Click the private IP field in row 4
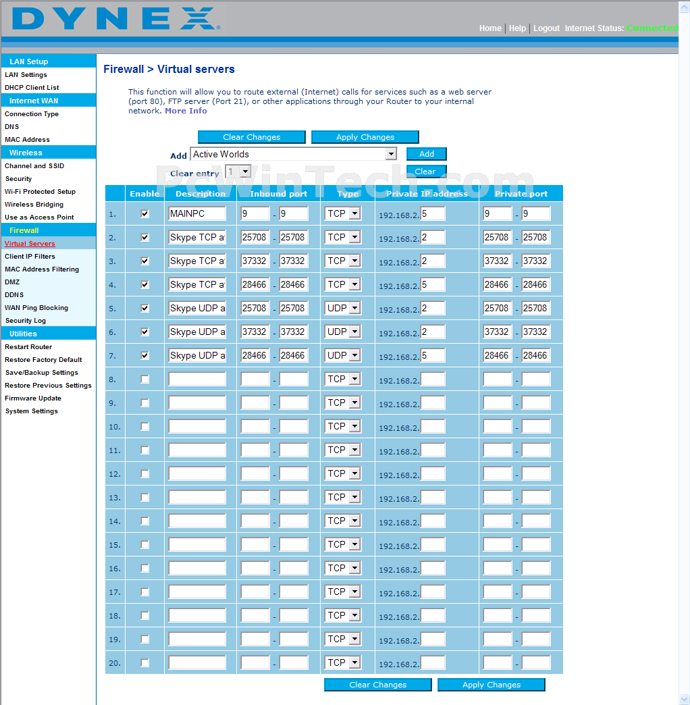Image resolution: width=690 pixels, height=705 pixels. point(433,284)
